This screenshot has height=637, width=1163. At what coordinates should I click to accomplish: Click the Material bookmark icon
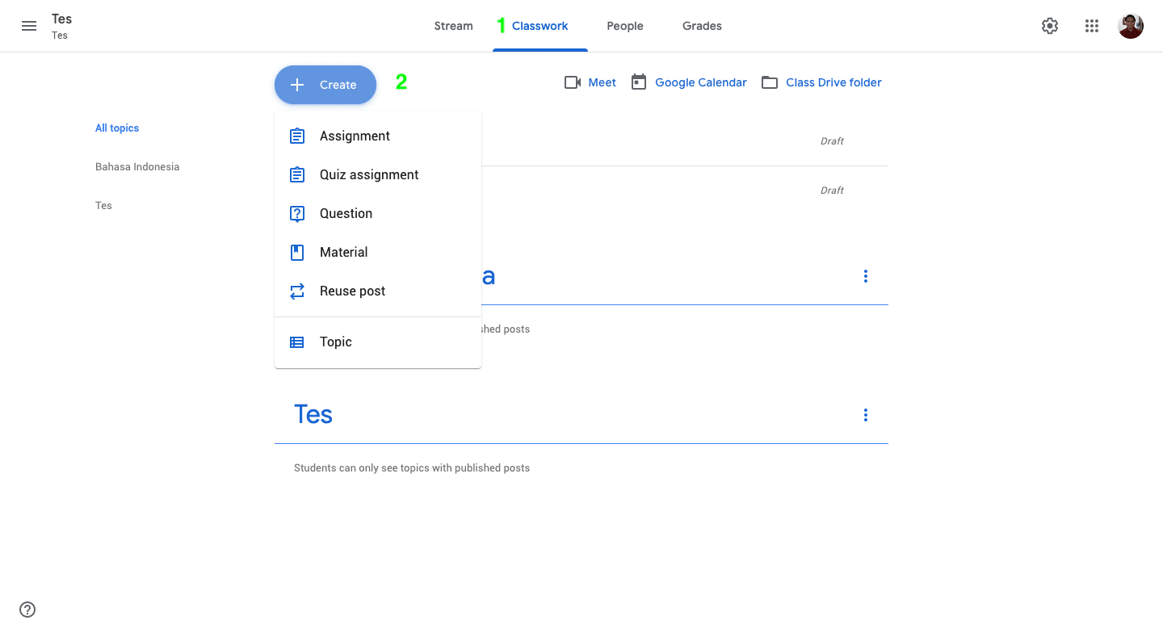pos(297,252)
